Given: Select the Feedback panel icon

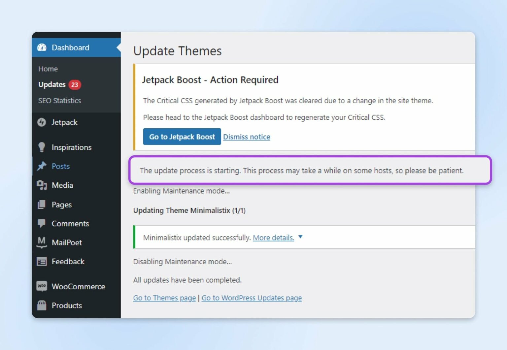Looking at the screenshot, I should [42, 261].
